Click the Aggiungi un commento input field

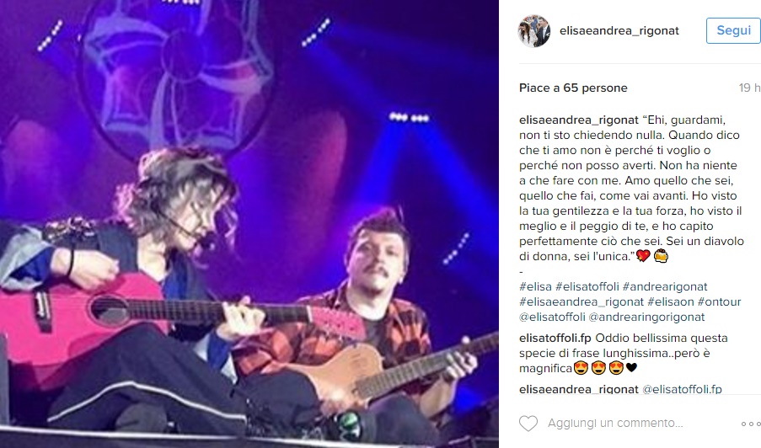pyautogui.click(x=615, y=424)
